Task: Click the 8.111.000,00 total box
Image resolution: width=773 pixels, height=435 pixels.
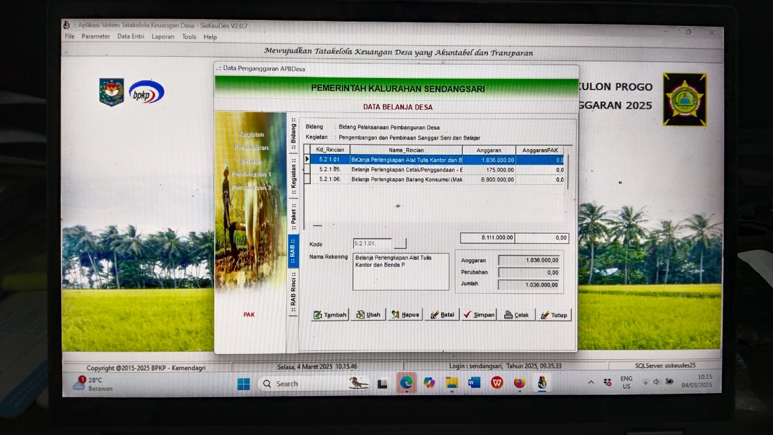Action: (x=488, y=238)
